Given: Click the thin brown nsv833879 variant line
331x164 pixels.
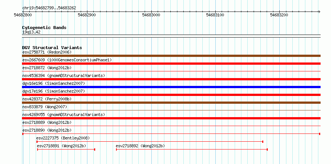Looking at the screenshot, I should (x=171, y=110).
